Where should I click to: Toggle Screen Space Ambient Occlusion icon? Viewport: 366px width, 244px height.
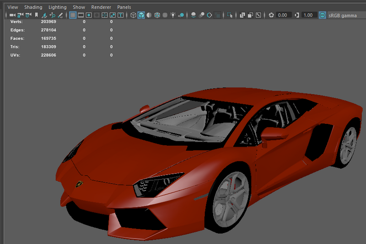(x=193, y=15)
